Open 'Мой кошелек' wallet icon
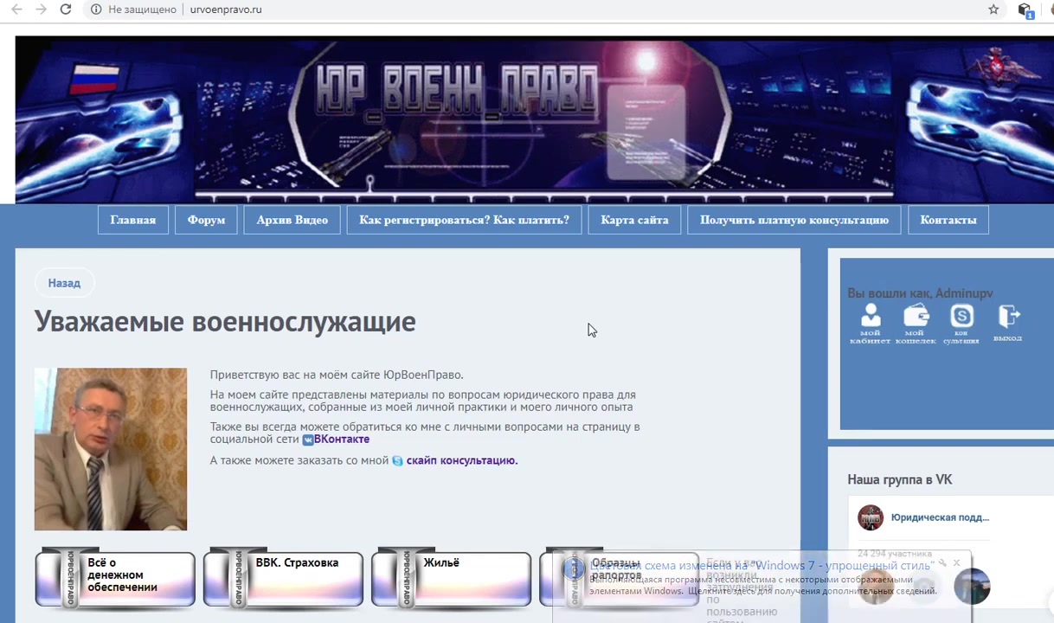 pos(916,324)
